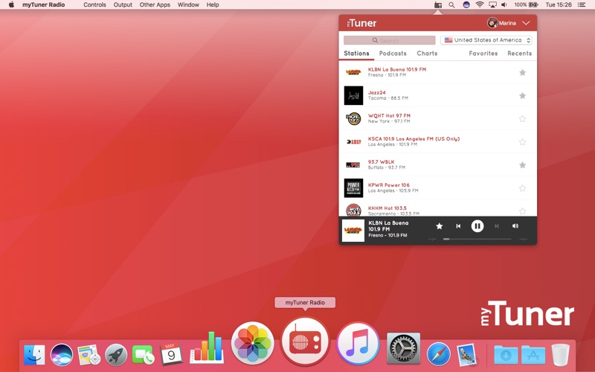Open the Window menu
Screen dimensions: 595x372
188,4
